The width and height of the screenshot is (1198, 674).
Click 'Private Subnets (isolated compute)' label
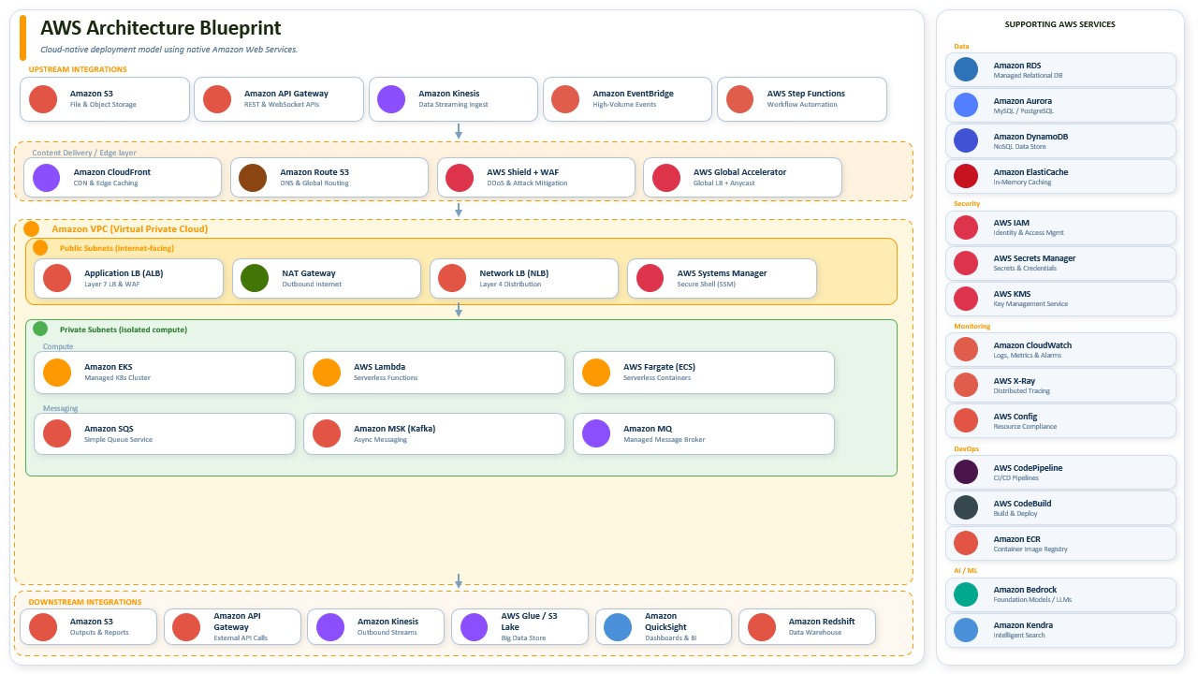(x=124, y=330)
